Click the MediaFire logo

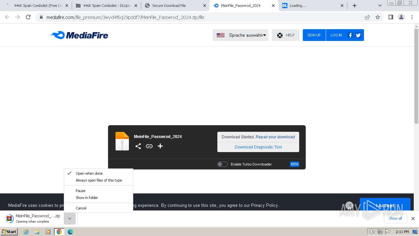(x=79, y=35)
